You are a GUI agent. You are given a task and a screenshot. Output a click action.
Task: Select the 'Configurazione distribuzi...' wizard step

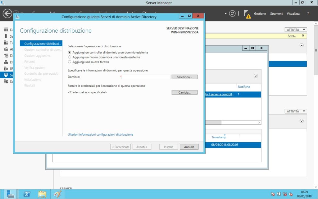[x=41, y=44]
